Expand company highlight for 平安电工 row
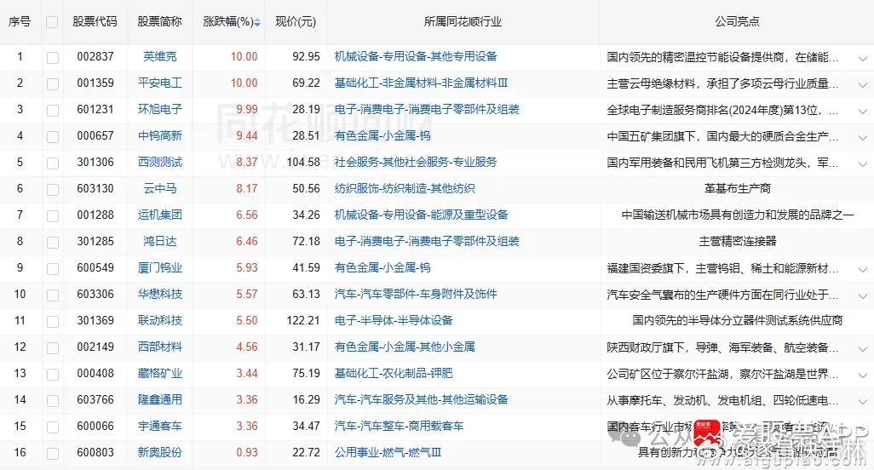Screen dimensions: 874x470 862,84
